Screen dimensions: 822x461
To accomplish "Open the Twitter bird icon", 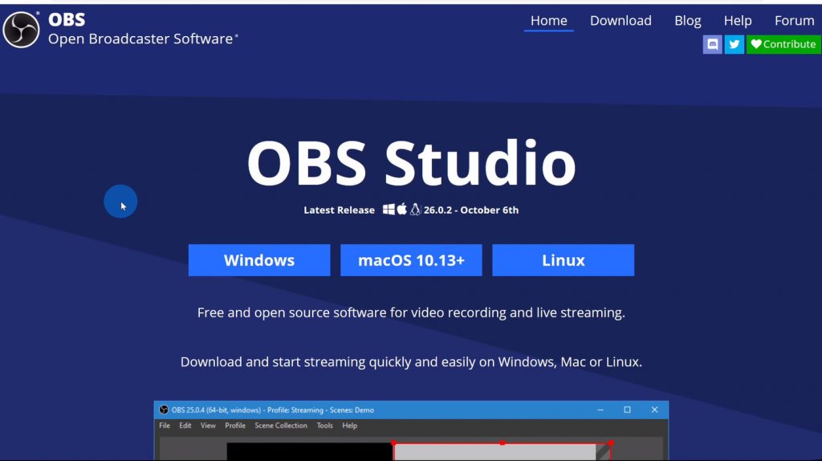I will coord(734,44).
